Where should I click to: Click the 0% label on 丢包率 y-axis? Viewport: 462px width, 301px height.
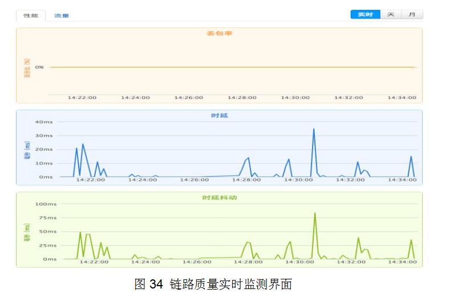coord(39,67)
